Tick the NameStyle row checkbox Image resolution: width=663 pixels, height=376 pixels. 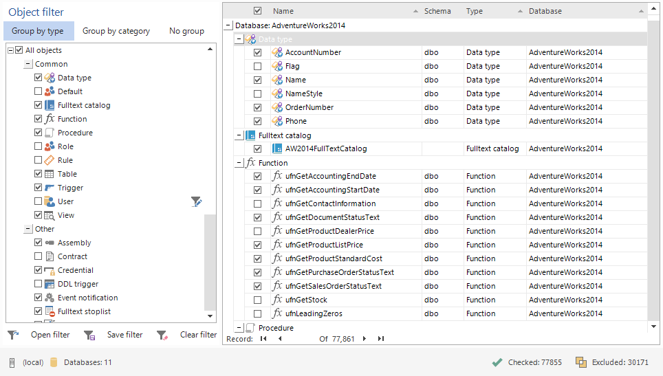(x=257, y=93)
